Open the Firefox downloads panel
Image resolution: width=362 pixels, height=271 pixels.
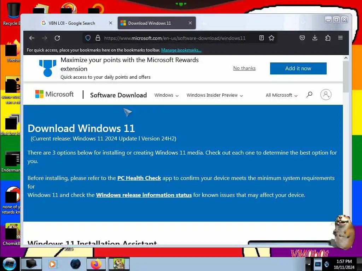(x=315, y=38)
